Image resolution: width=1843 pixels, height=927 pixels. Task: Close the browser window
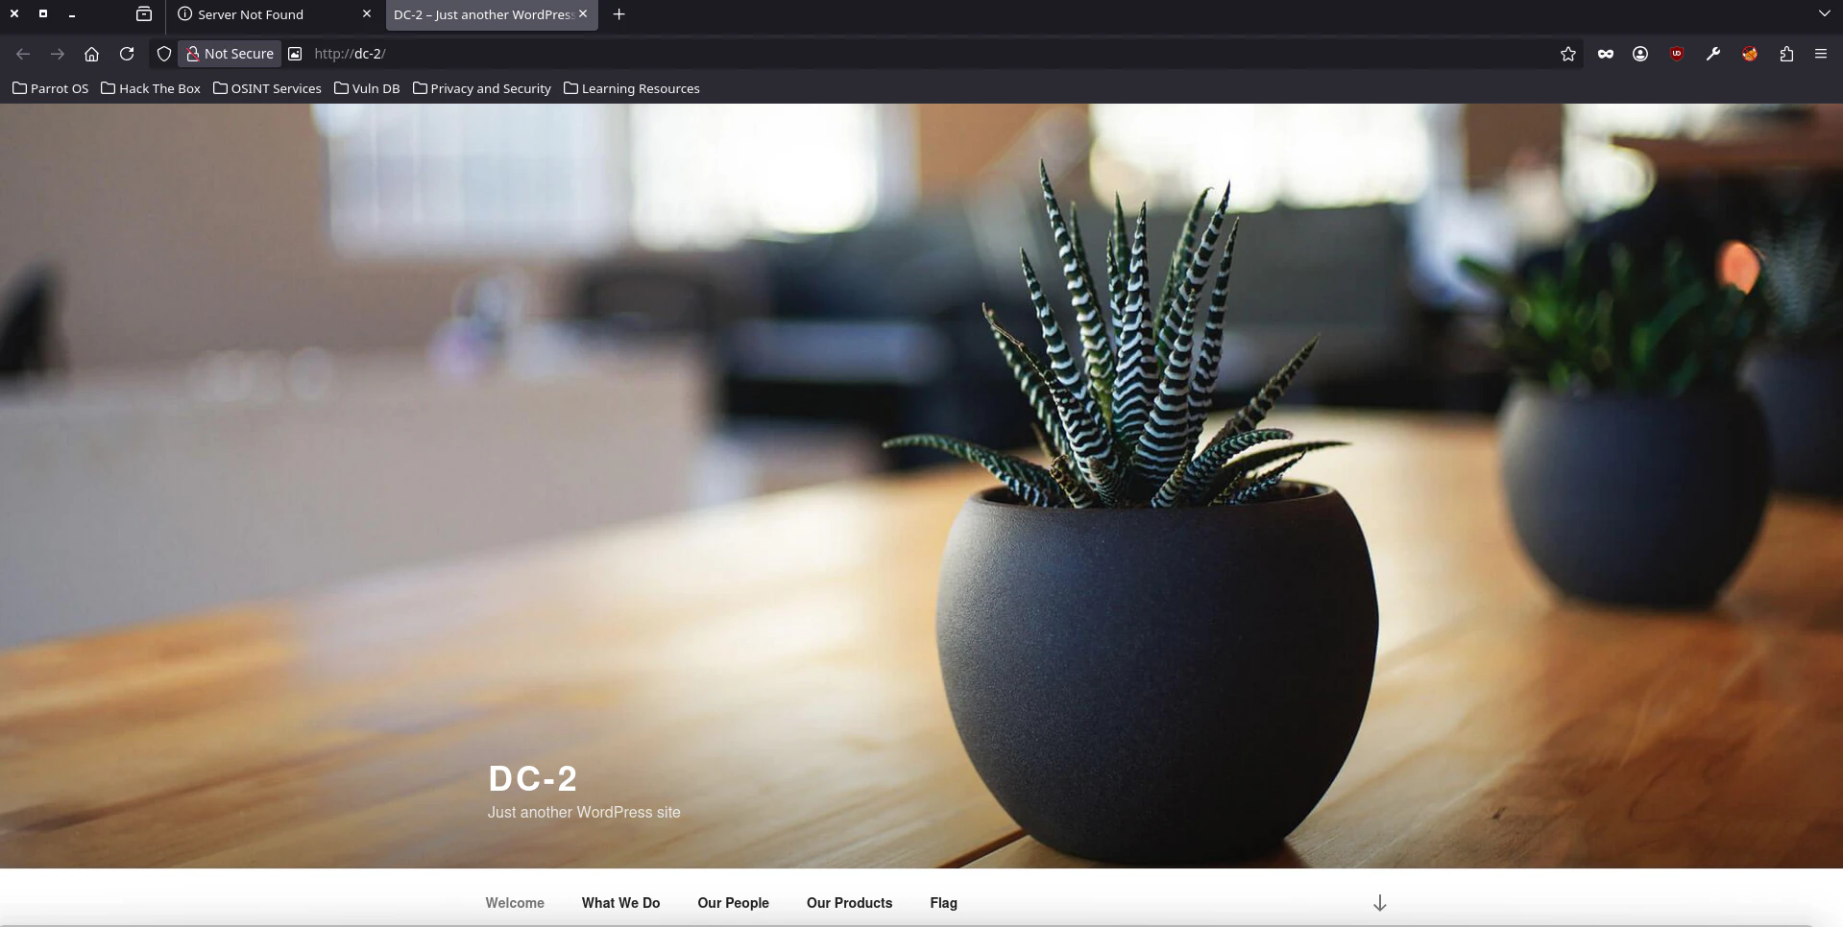[14, 14]
